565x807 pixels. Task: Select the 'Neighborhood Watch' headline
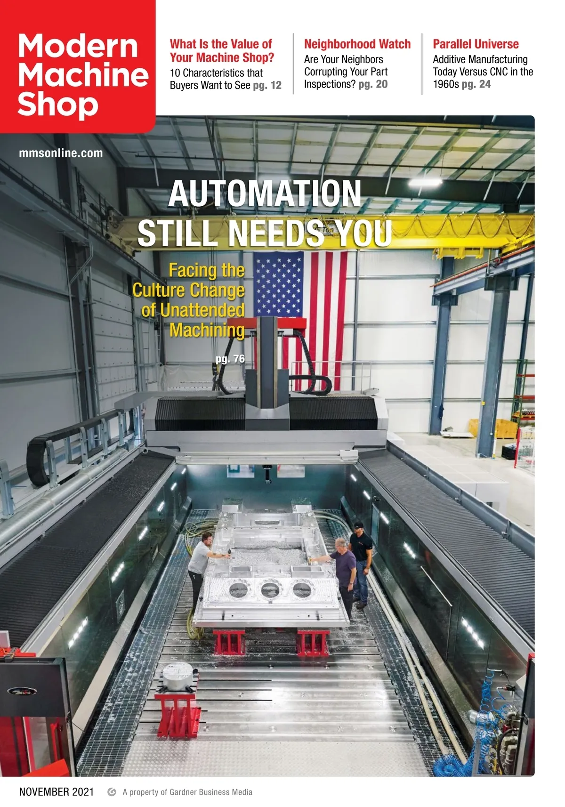(x=357, y=44)
